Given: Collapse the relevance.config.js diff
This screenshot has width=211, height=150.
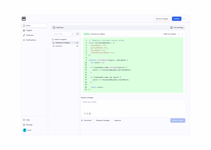Looking at the screenshot, I should tap(182, 34).
